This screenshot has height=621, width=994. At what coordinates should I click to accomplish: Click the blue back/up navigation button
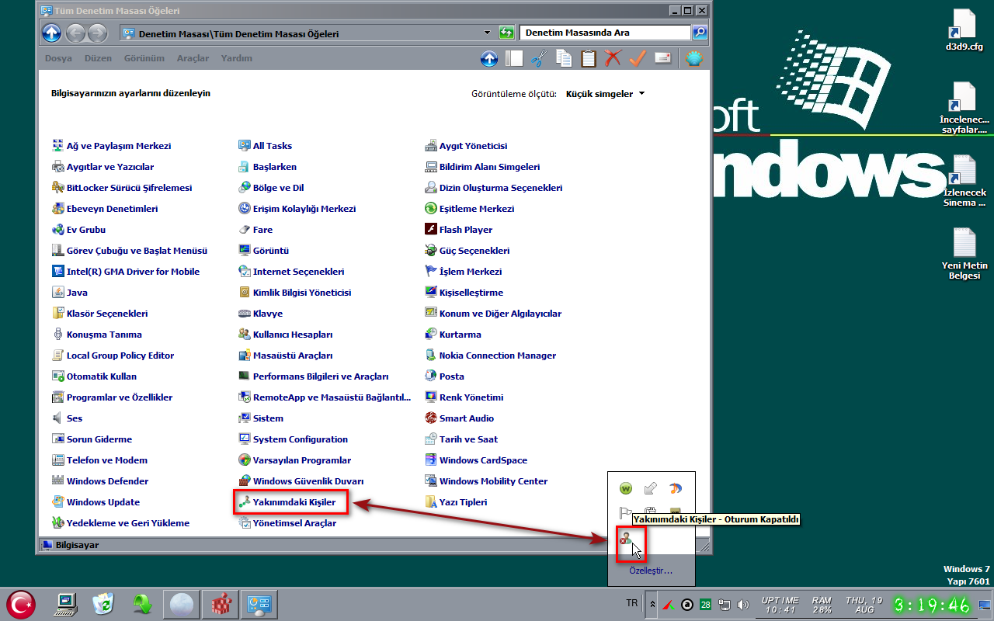[52, 33]
